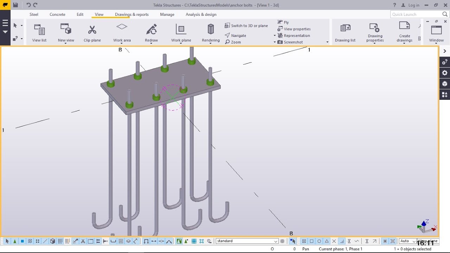
Task: Click the "1 + 0 objects selected" status text
Action: (412, 249)
